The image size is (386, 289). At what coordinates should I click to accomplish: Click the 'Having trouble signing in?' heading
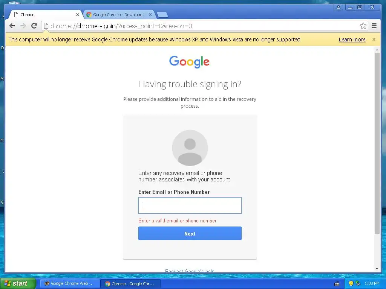(190, 84)
